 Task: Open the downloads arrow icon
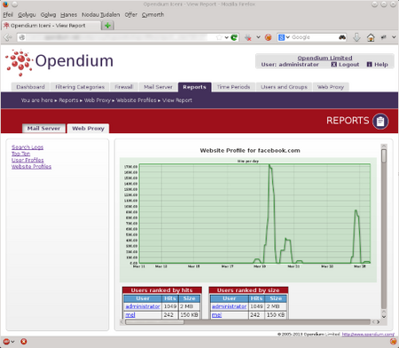coord(356,37)
